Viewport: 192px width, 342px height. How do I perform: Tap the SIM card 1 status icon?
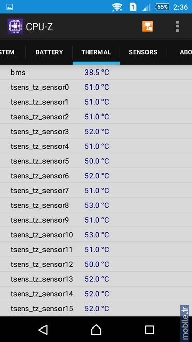pyautogui.click(x=132, y=7)
